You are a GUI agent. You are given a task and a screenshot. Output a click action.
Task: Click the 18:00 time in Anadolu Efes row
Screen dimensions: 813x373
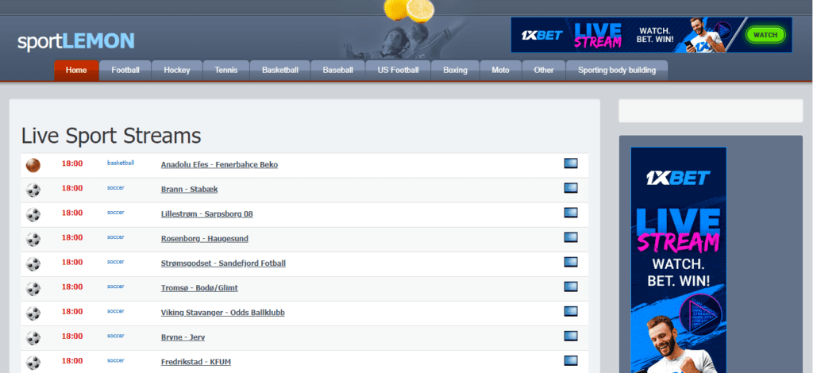(x=72, y=163)
